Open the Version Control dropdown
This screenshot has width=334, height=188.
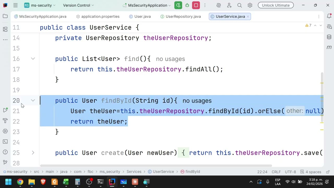coord(78,5)
